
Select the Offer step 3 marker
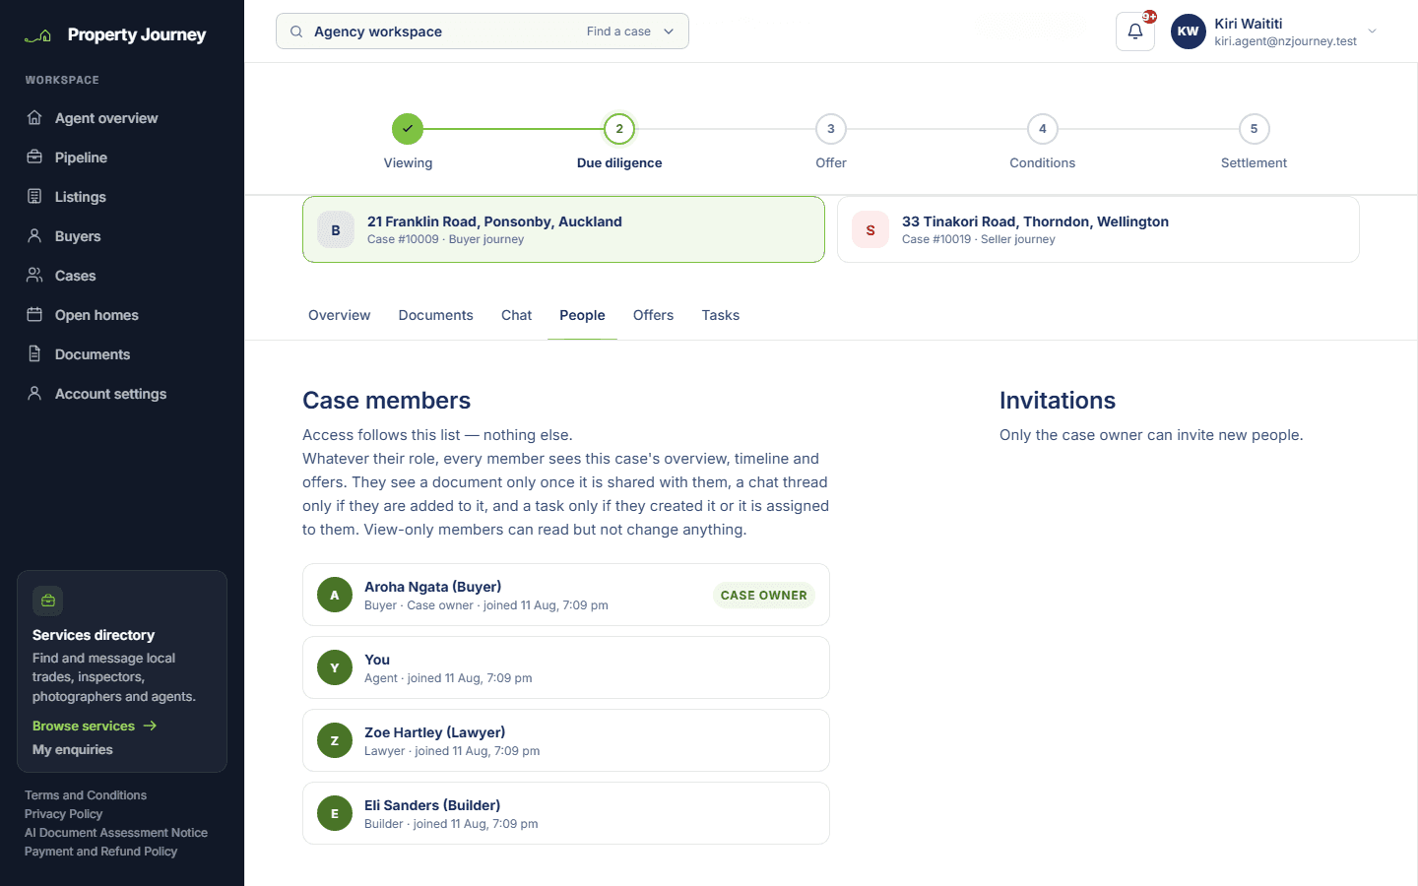831,129
